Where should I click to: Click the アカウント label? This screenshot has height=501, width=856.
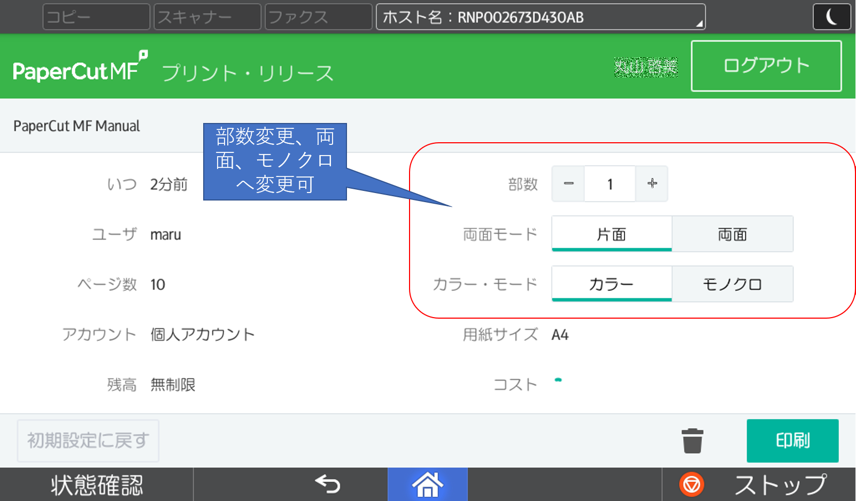pyautogui.click(x=99, y=335)
